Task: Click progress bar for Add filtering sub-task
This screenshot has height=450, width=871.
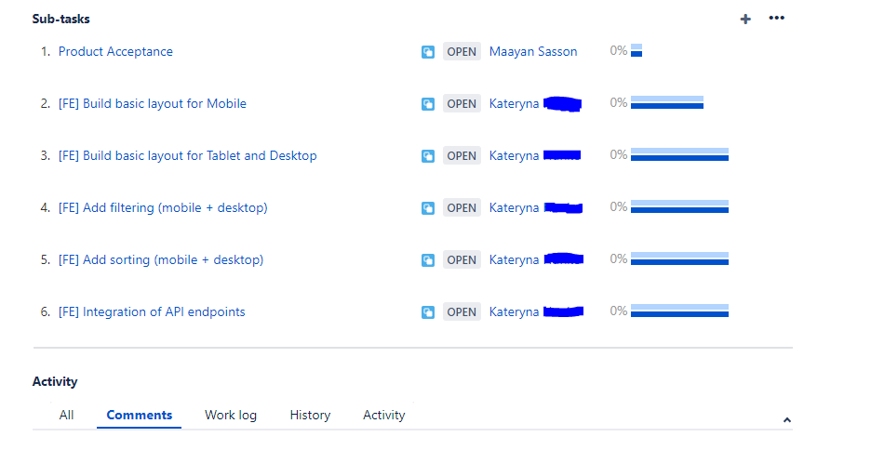Action: [x=680, y=206]
